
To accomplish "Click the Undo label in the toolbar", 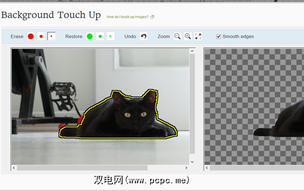I will point(130,36).
